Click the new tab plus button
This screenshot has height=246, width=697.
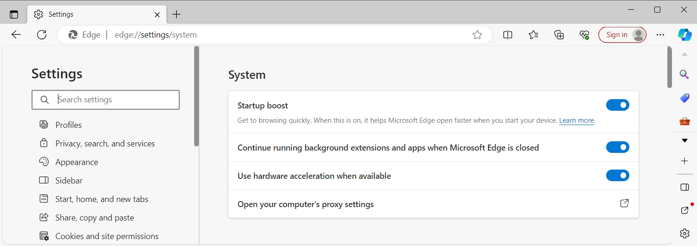(x=176, y=14)
